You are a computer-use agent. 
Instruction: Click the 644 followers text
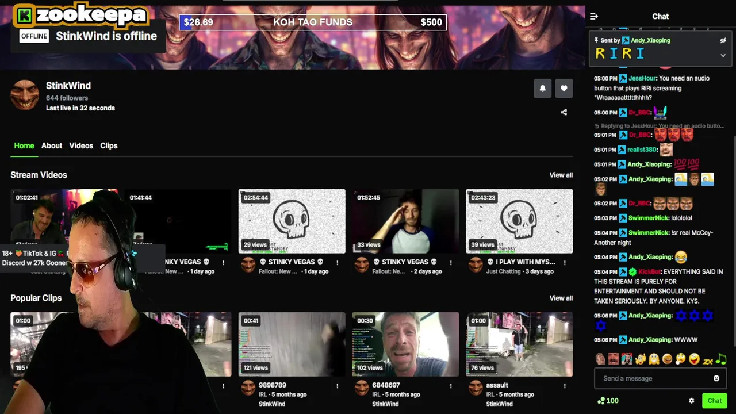(x=67, y=98)
